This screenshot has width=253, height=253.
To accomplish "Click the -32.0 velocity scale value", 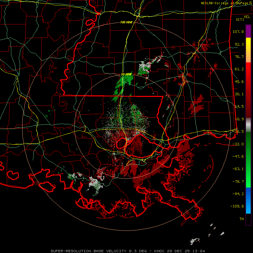I will coord(238,144).
